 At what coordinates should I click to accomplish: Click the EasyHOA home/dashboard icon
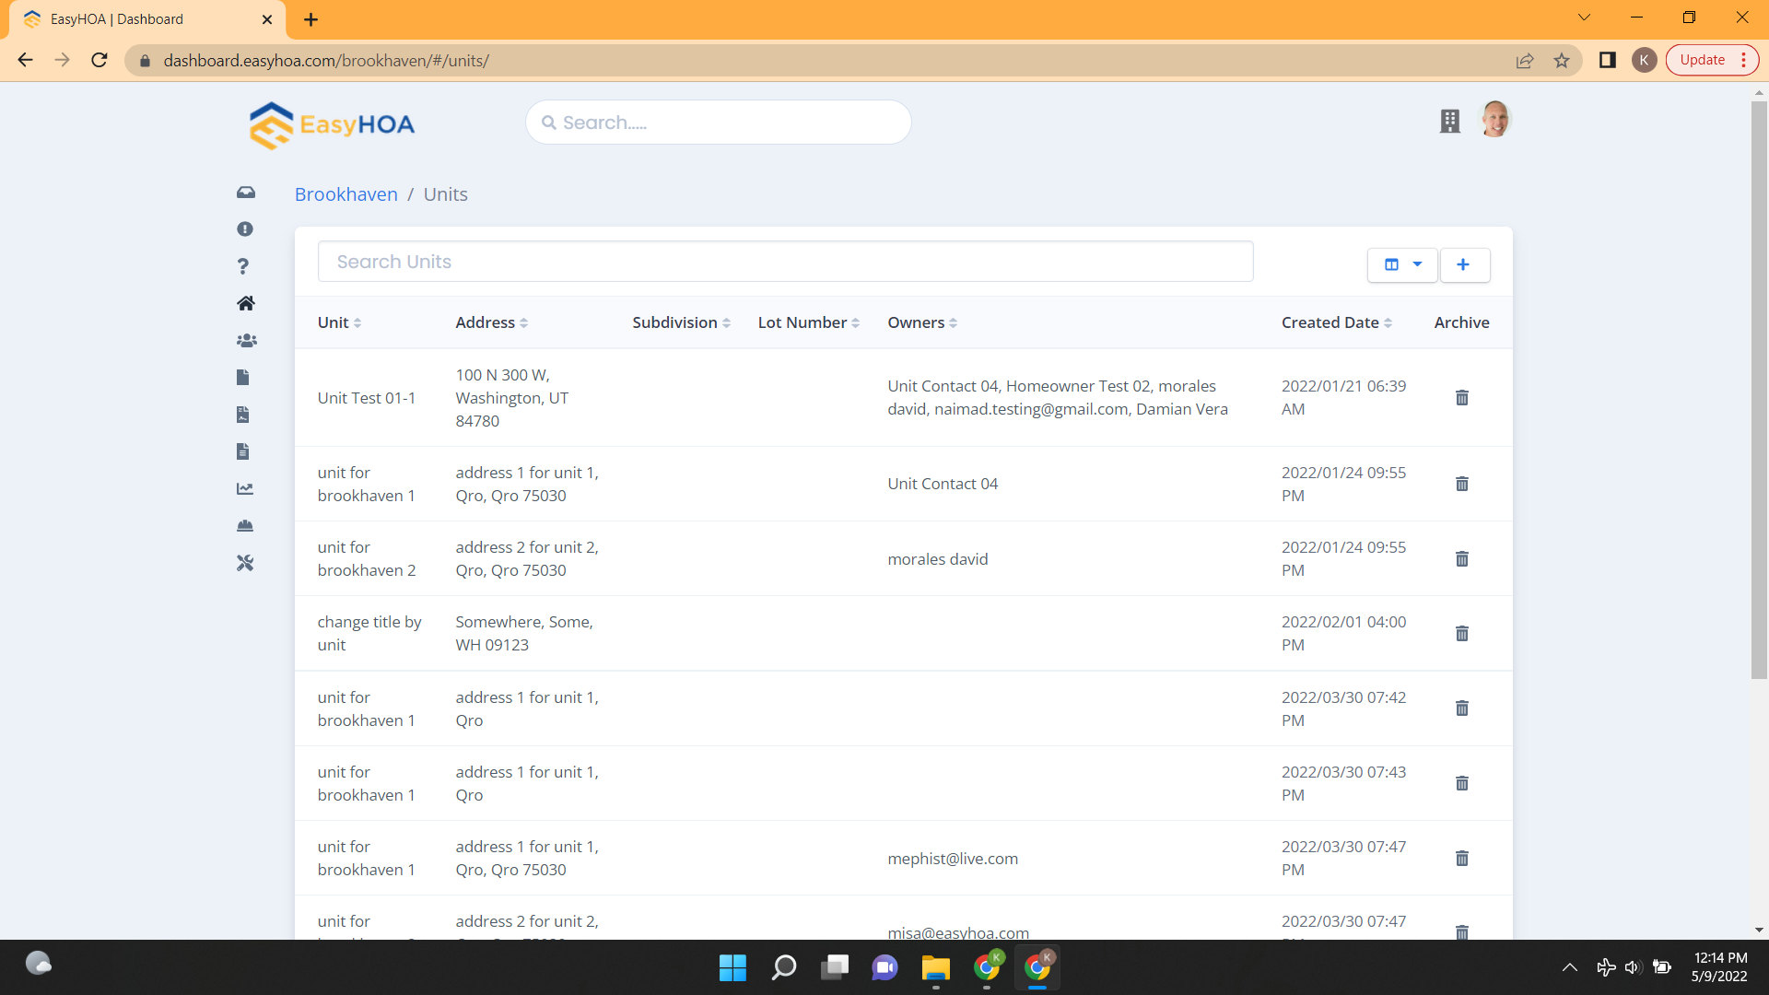click(245, 302)
